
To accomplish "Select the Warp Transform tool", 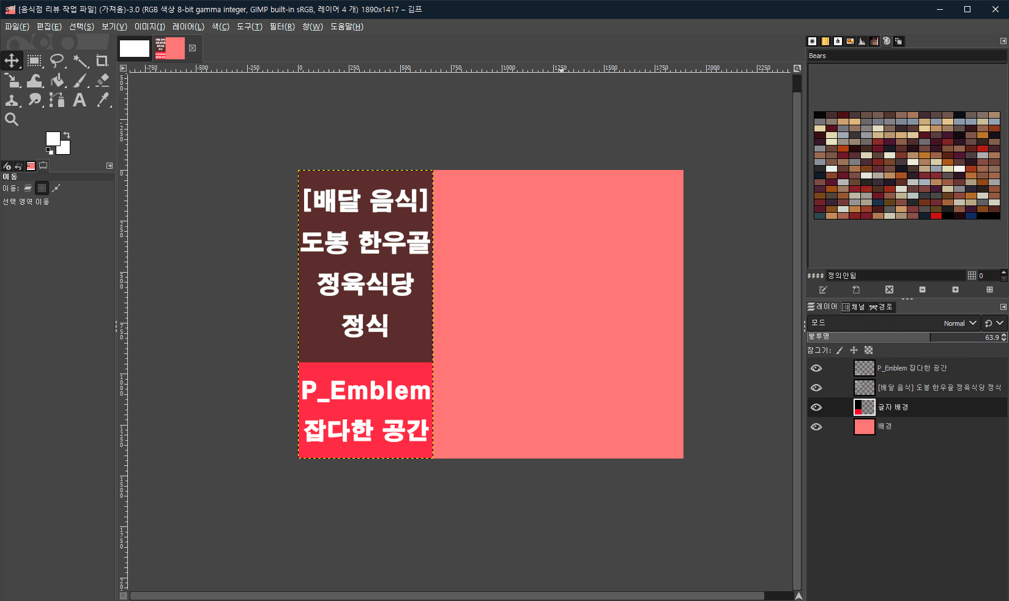I will 34,80.
